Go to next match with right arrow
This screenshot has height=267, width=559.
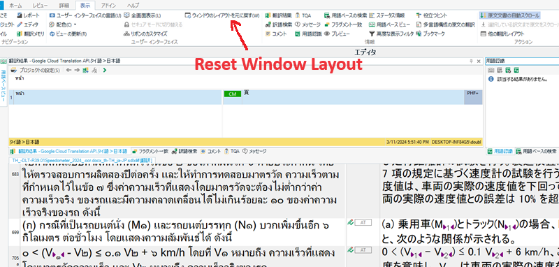click(x=77, y=70)
